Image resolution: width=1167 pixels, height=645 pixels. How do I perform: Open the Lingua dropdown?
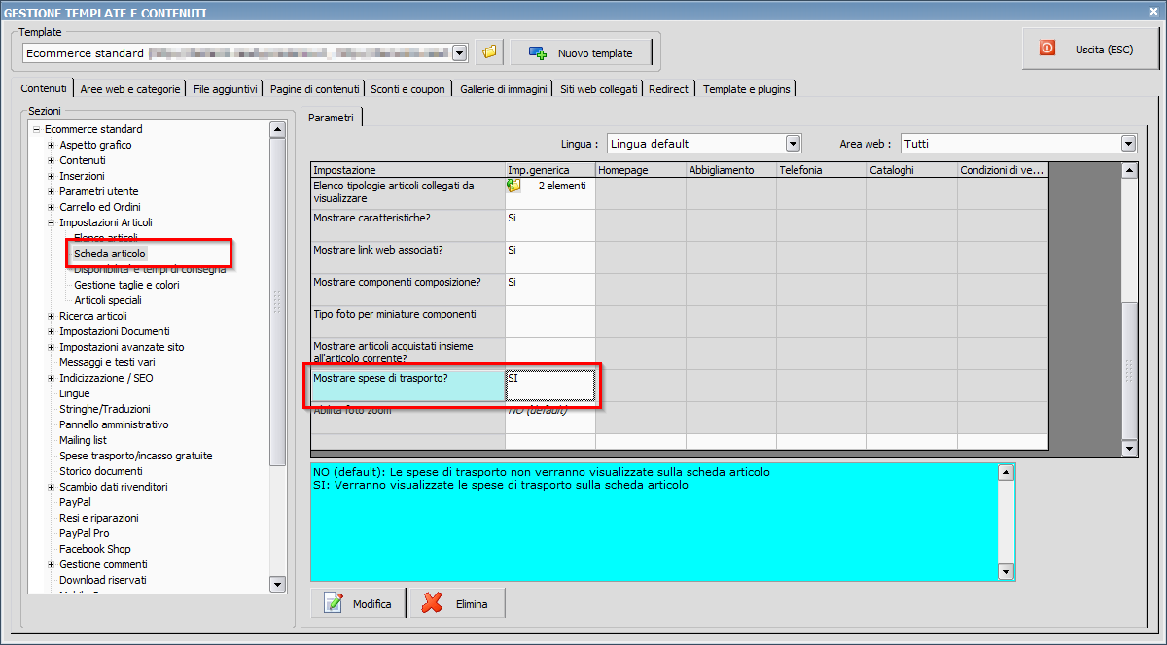coord(793,144)
